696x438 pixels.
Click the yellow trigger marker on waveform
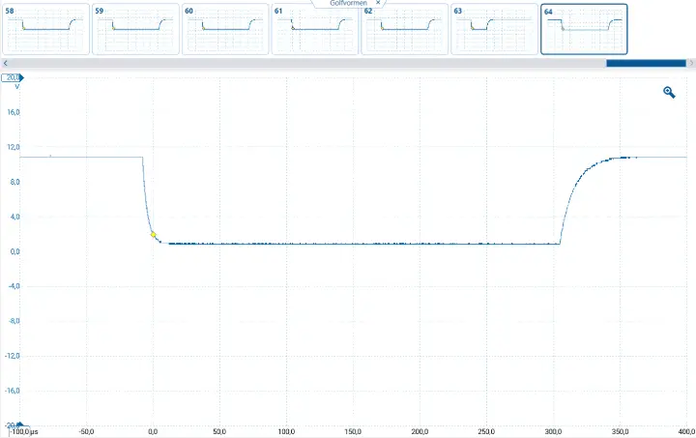[x=153, y=235]
